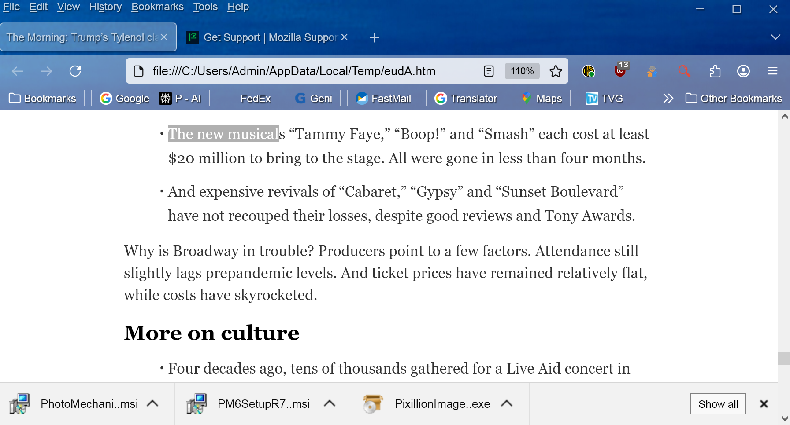Open the Other Bookmarks folder
This screenshot has width=790, height=425.
pos(734,99)
